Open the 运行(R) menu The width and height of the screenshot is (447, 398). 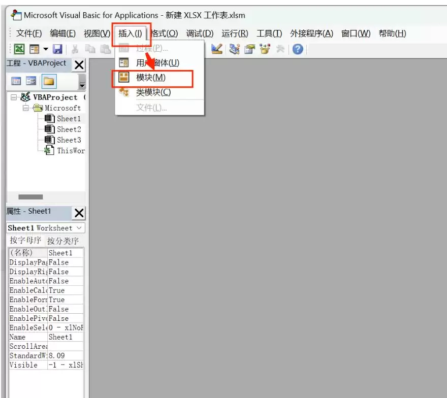[235, 34]
